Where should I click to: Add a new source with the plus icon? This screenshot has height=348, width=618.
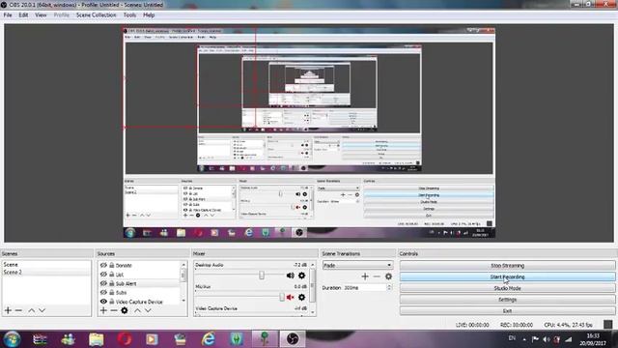103,310
